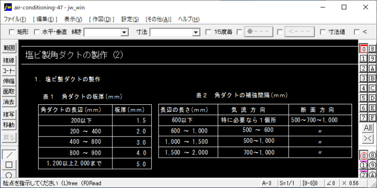This screenshot has height=188, width=377.
Task: Click the 面取 button
Action: [9, 92]
